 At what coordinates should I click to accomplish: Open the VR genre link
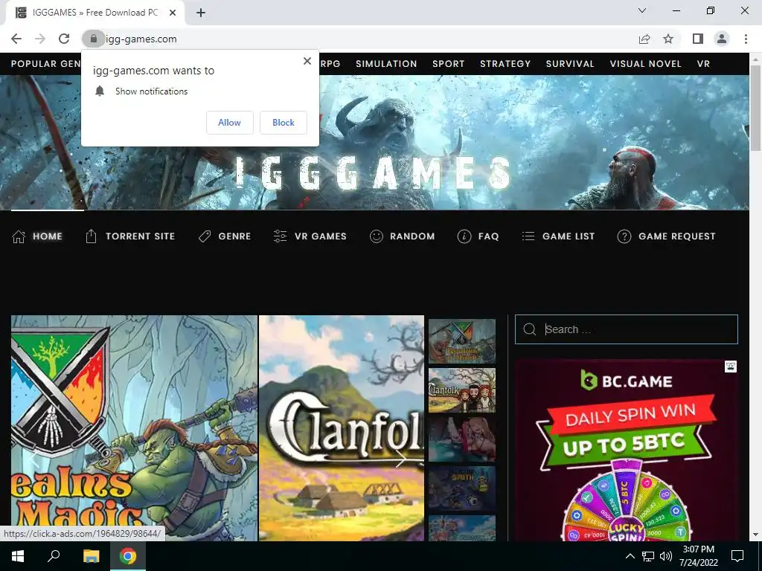(703, 64)
